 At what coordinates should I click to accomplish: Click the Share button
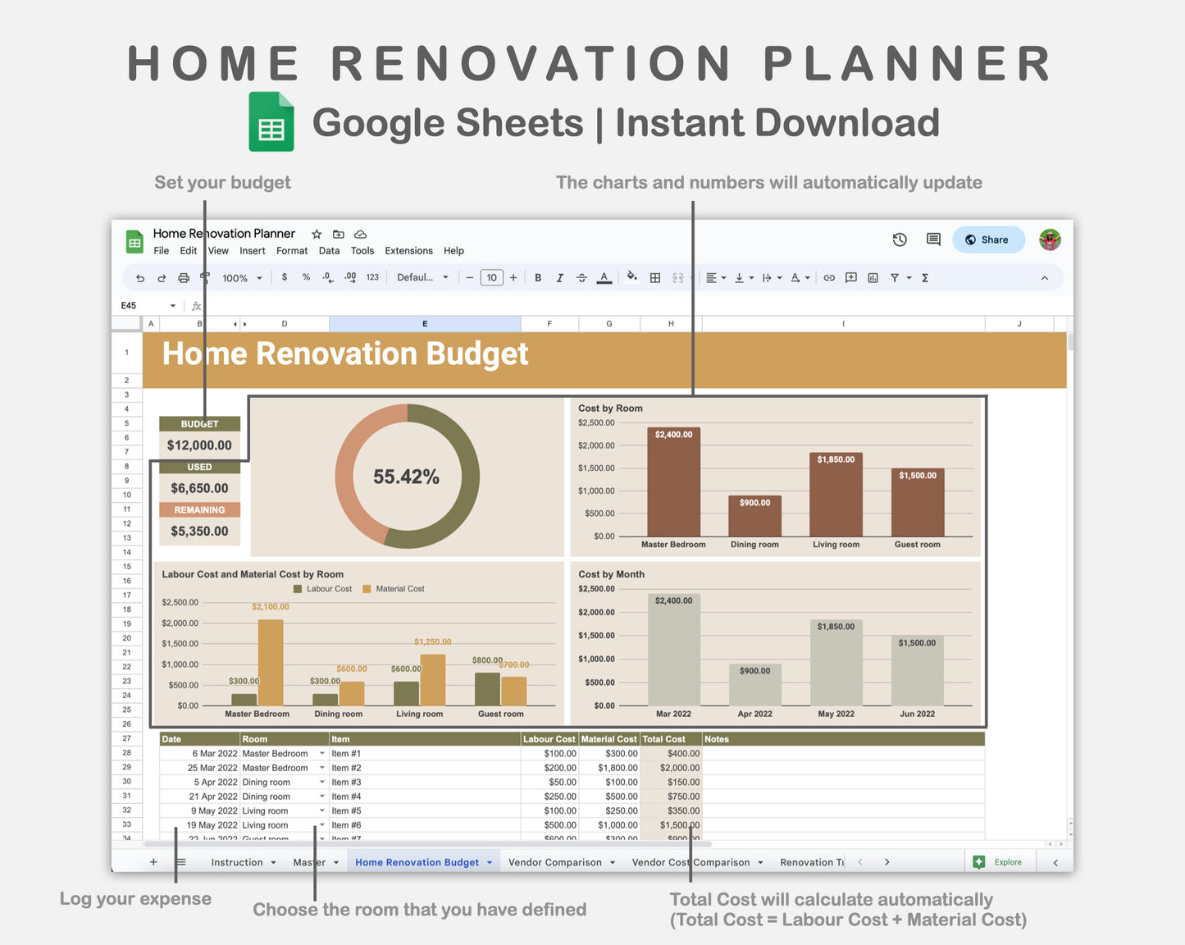(x=988, y=240)
